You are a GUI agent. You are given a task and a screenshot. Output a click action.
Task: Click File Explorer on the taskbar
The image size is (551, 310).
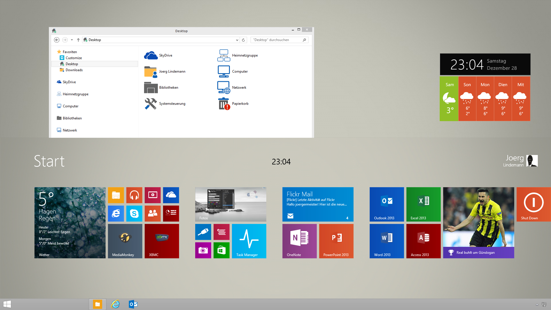coord(98,304)
